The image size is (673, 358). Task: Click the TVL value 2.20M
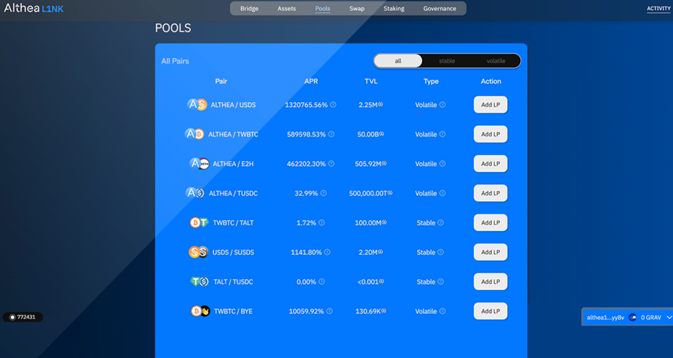(x=368, y=252)
